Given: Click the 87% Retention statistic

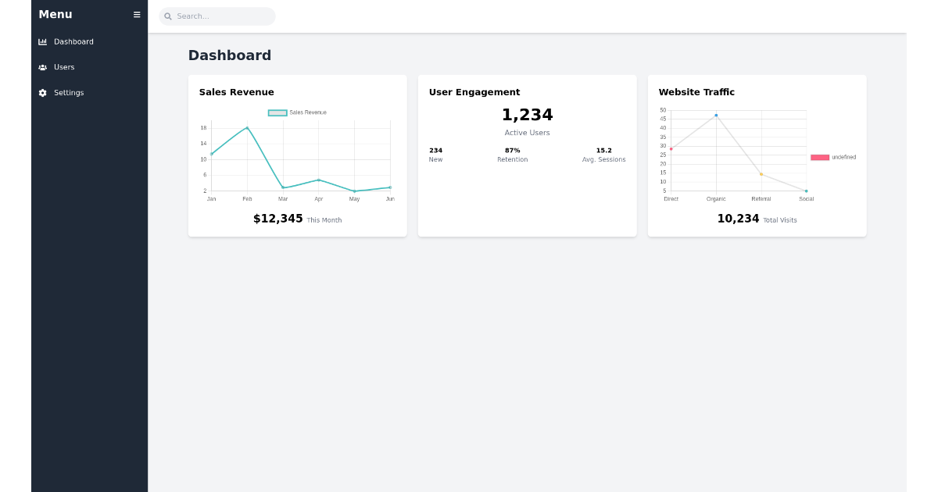Looking at the screenshot, I should click(x=513, y=155).
